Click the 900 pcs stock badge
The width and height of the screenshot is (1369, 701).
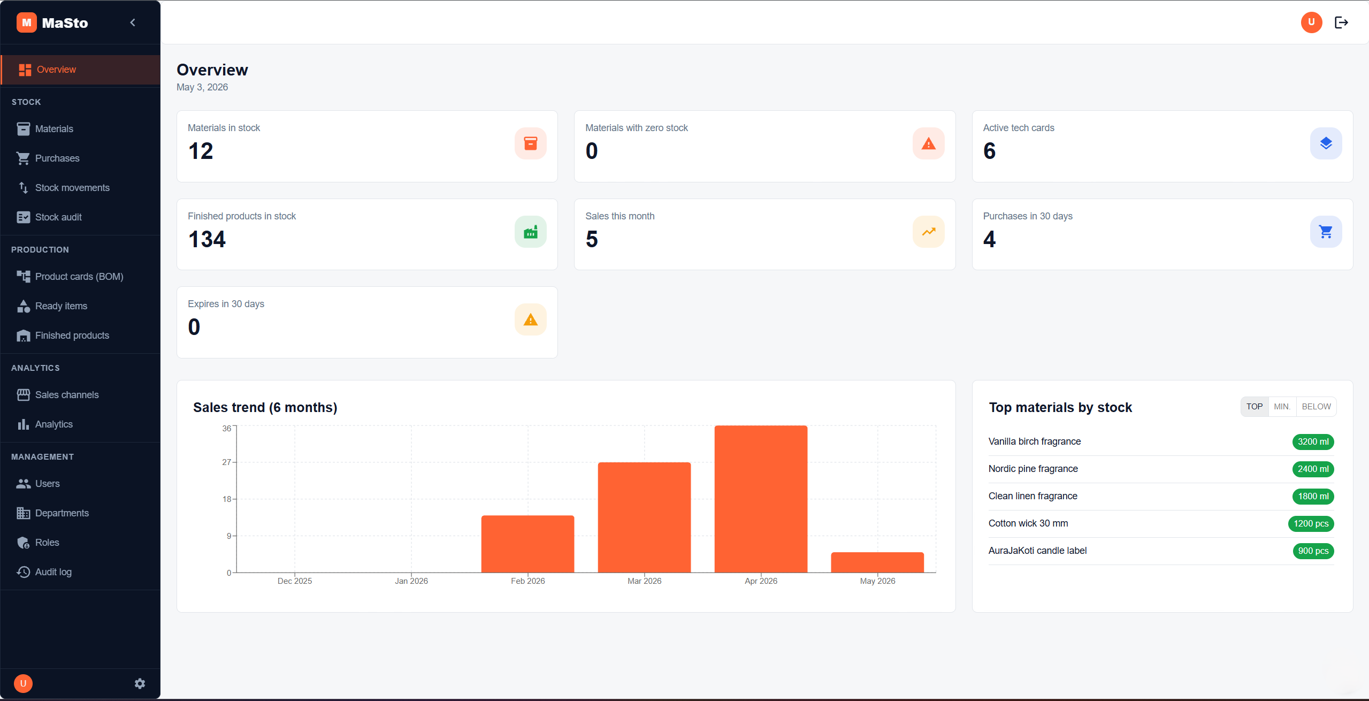click(x=1313, y=551)
